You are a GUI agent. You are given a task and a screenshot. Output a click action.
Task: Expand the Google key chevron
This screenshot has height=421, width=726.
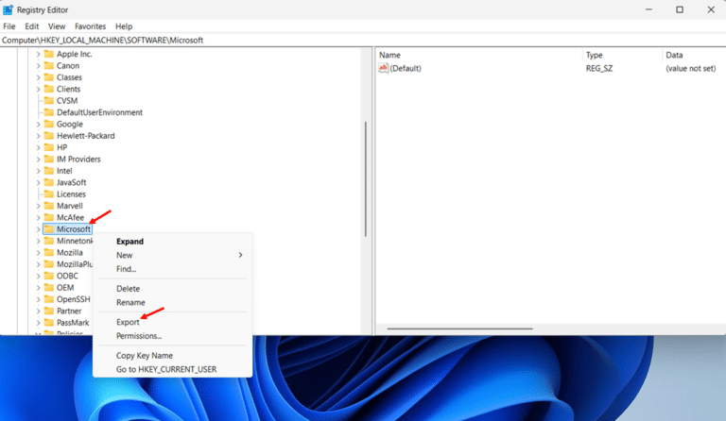pos(38,124)
